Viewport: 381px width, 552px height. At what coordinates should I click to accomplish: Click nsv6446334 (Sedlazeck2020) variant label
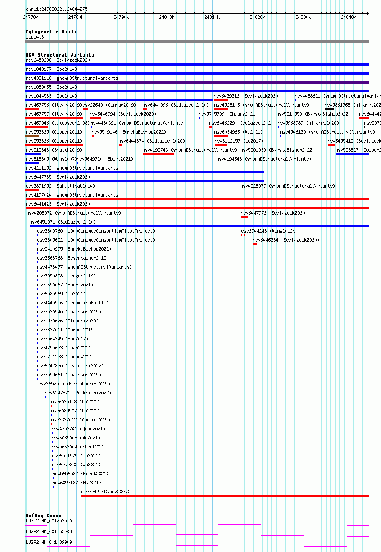click(286, 240)
